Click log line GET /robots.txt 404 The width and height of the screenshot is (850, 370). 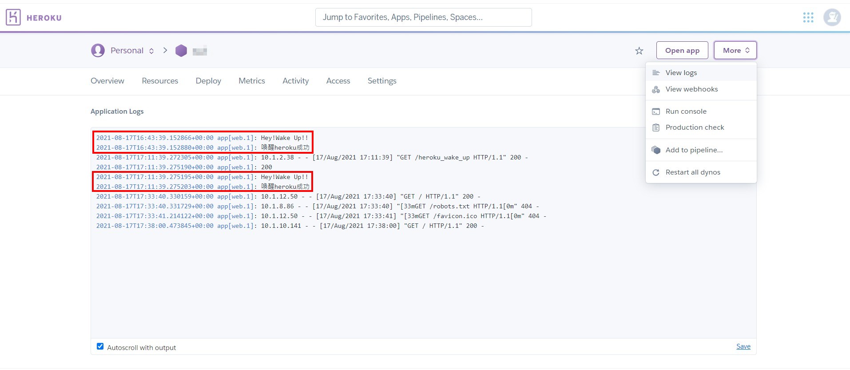click(318, 206)
